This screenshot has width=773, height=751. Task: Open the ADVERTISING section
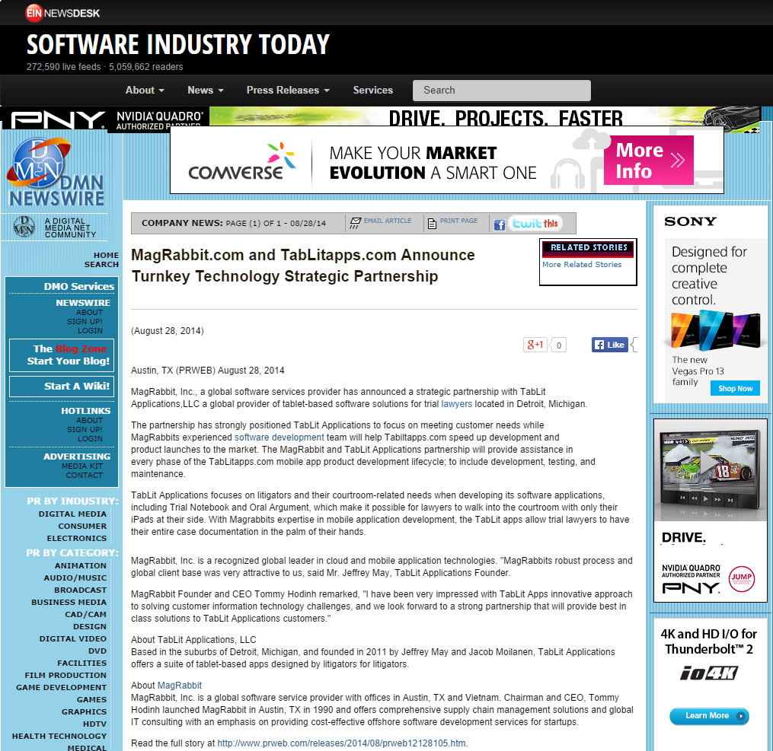pyautogui.click(x=77, y=457)
